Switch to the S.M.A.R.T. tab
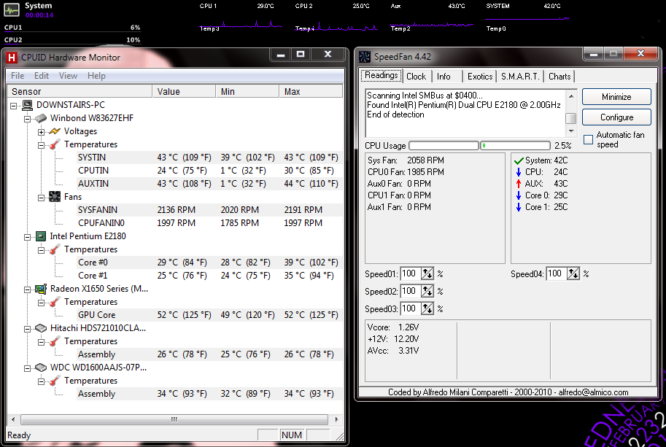666x447 pixels. coord(520,77)
